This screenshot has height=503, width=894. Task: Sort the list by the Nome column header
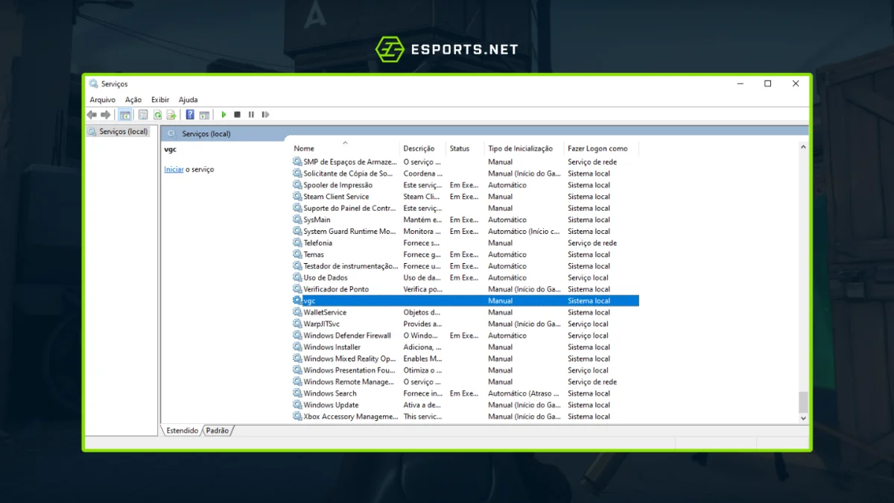click(x=304, y=148)
